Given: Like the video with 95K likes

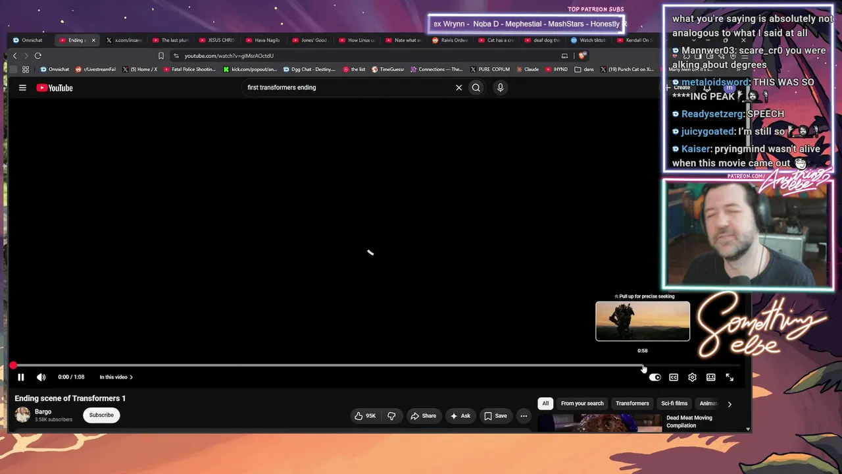Looking at the screenshot, I should point(365,416).
